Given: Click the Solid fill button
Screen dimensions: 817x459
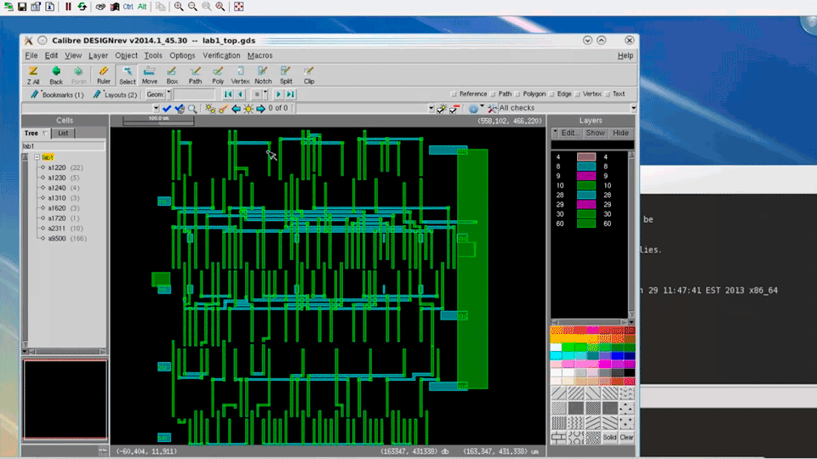Looking at the screenshot, I should pyautogui.click(x=609, y=438).
